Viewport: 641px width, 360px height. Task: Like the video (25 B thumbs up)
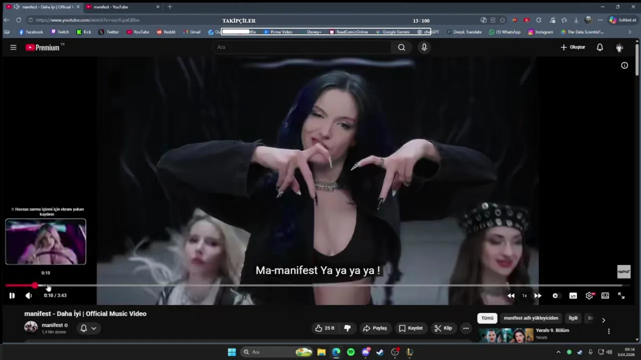(x=325, y=328)
